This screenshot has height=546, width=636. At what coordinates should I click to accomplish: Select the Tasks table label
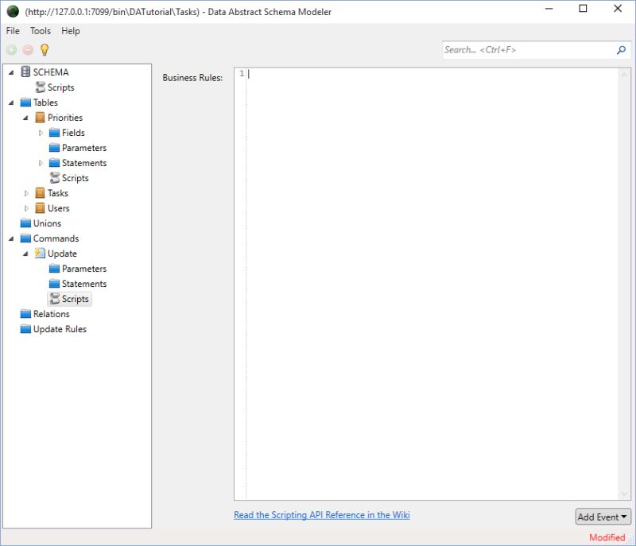[57, 193]
